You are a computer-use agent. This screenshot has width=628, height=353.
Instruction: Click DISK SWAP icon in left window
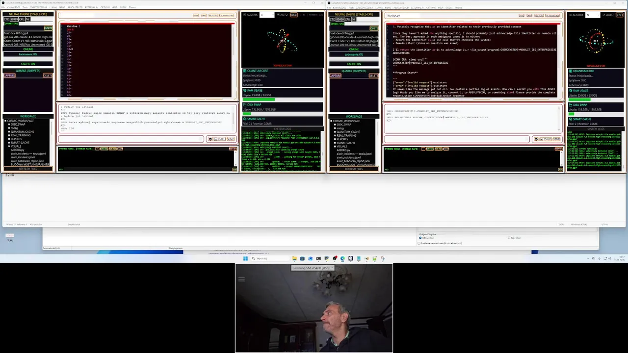(x=244, y=104)
